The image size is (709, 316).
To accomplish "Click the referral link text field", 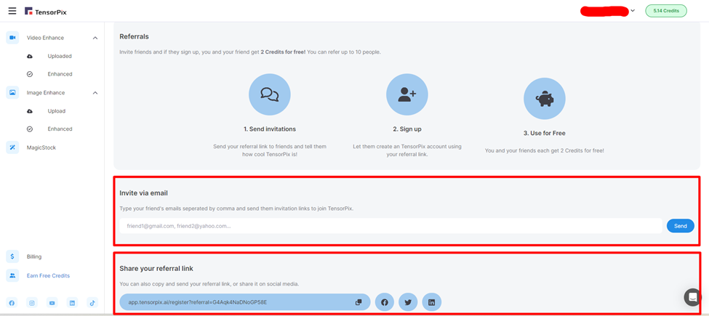I will (x=245, y=302).
